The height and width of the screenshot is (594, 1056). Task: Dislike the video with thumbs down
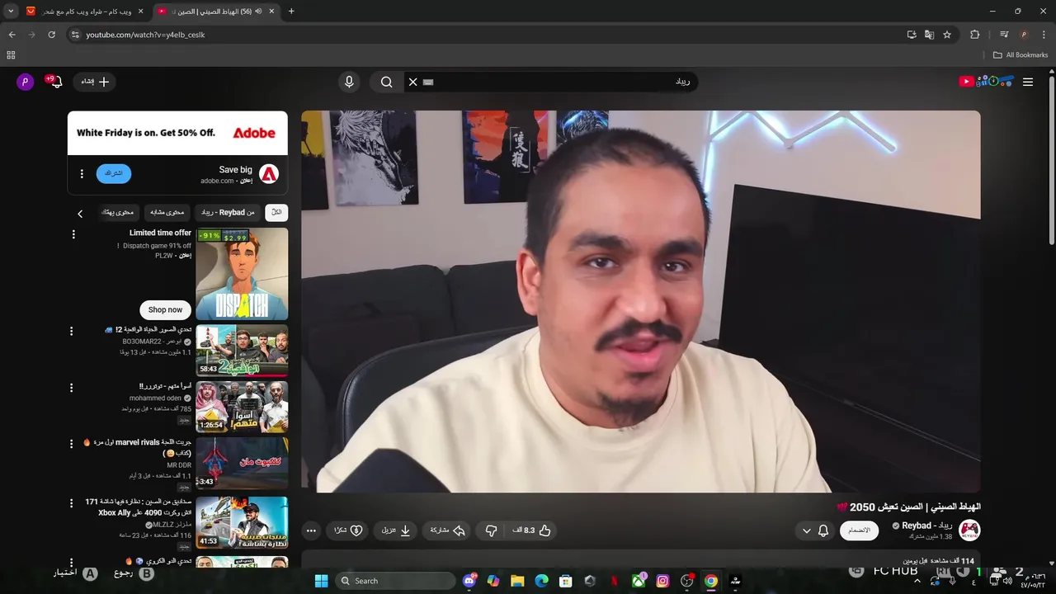(x=491, y=530)
